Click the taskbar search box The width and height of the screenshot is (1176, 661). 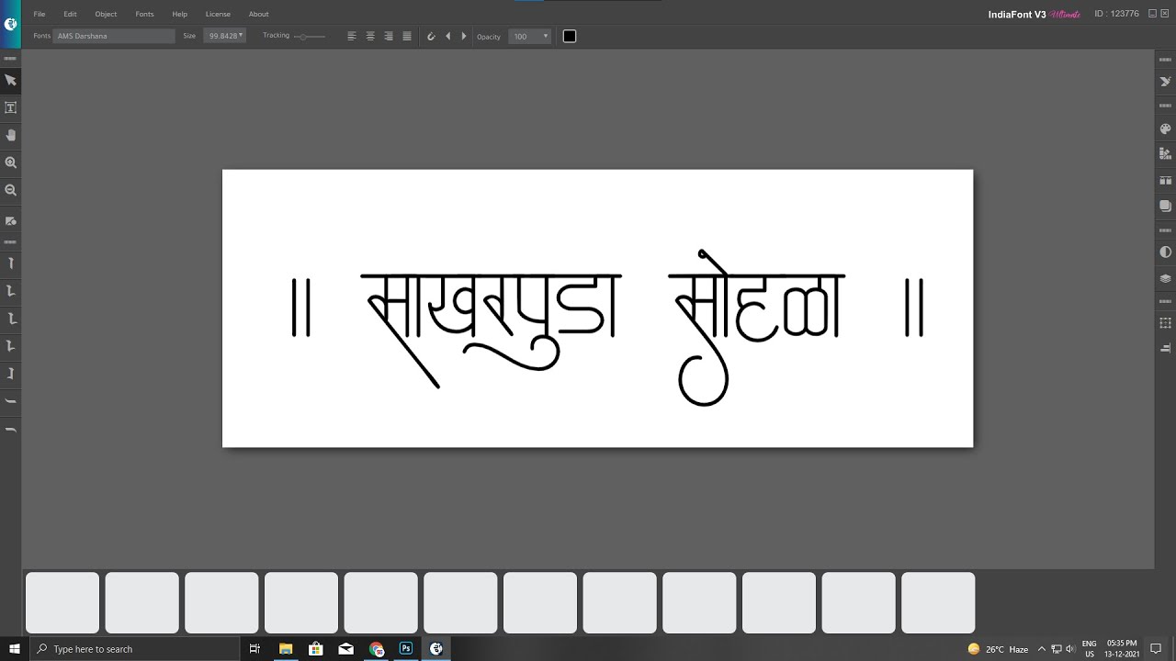136,649
